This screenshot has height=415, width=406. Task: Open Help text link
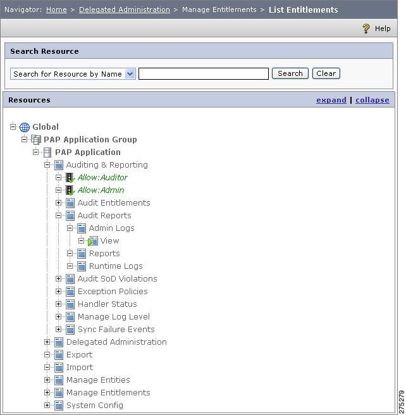coord(383,28)
